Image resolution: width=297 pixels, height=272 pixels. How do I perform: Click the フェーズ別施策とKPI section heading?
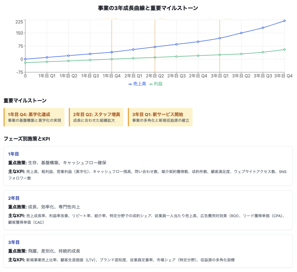click(27, 138)
